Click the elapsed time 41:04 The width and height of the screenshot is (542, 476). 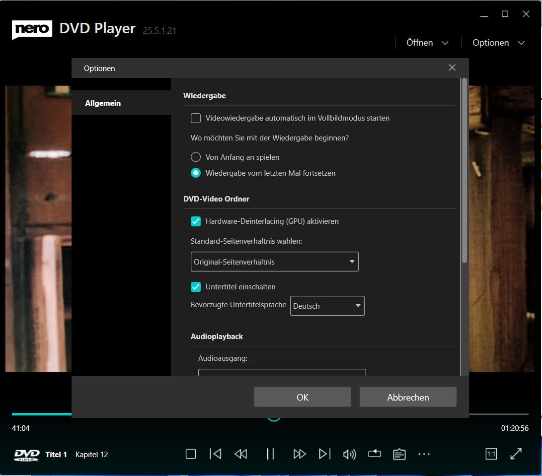[x=21, y=428]
